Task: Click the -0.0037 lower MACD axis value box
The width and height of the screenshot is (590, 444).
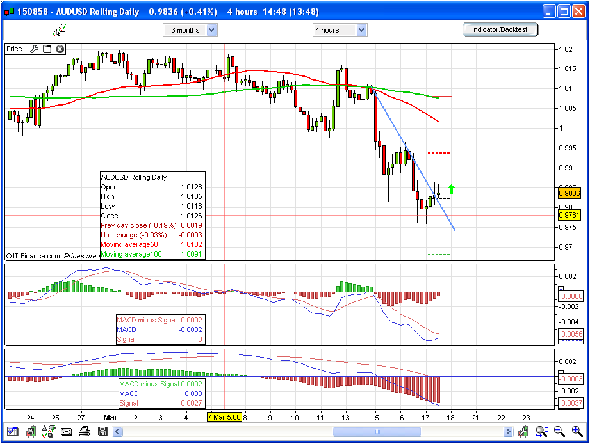Action: (571, 403)
